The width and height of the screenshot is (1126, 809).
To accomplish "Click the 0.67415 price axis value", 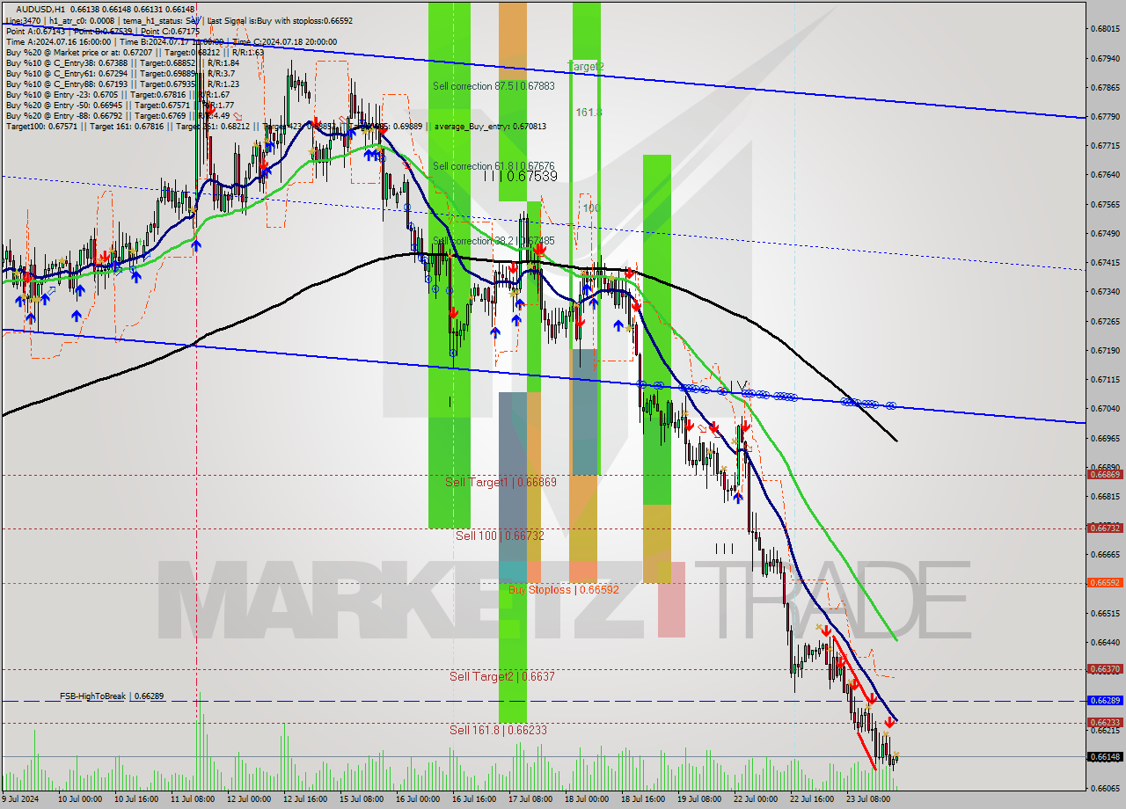I will (x=1105, y=262).
